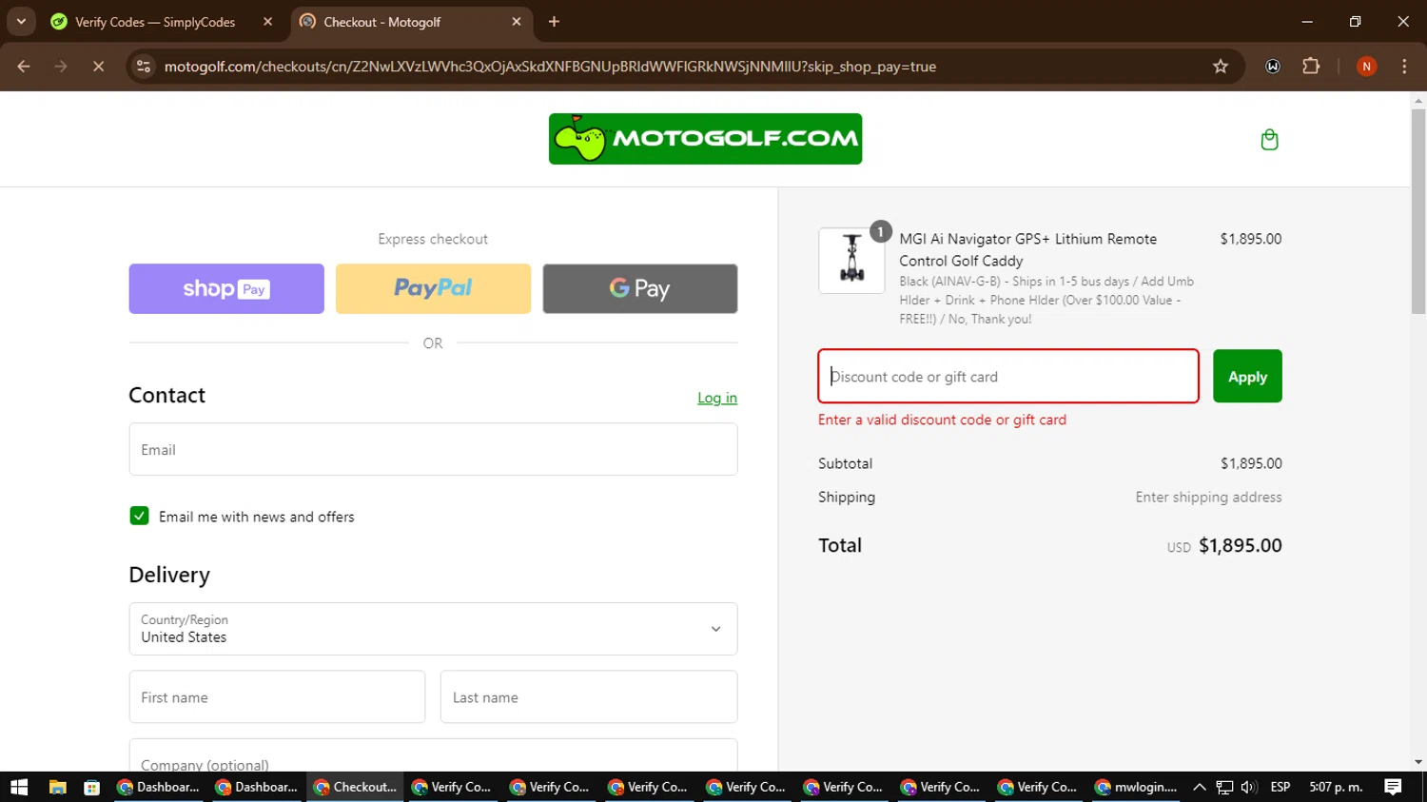Open Microsoft Store taskbar icon
1427x802 pixels.
pyautogui.click(x=92, y=787)
